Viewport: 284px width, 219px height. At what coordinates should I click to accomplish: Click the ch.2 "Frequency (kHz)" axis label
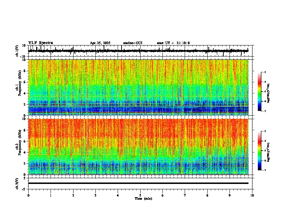[20, 142]
